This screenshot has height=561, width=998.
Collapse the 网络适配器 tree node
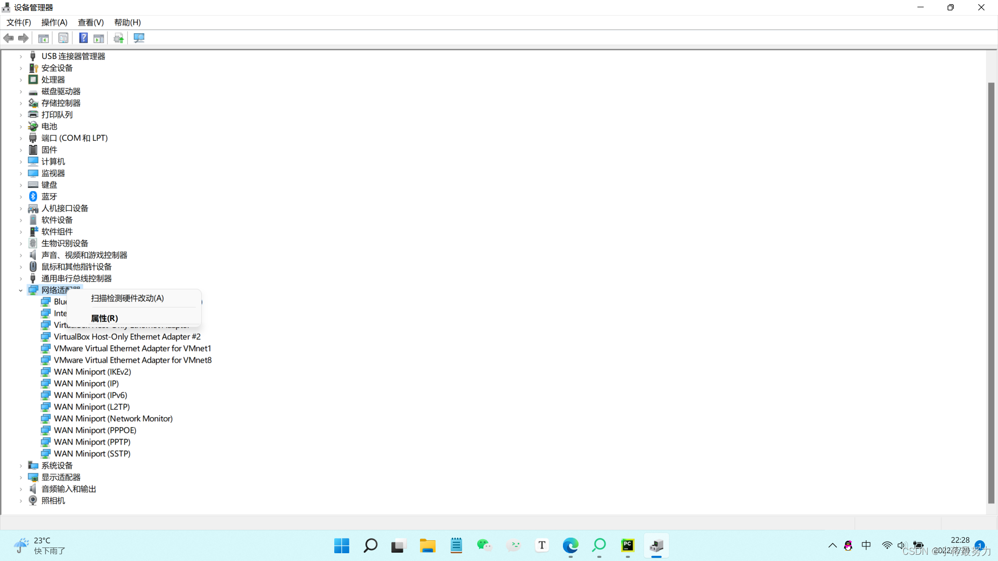click(21, 290)
